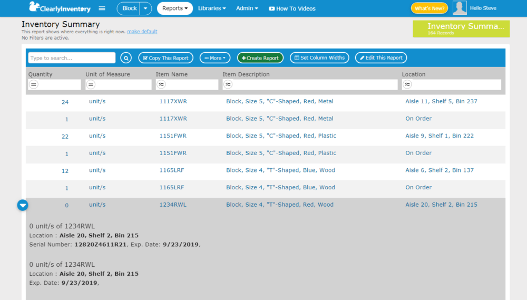Click Create Report button
Viewport: 527px width, 300px height.
(260, 58)
